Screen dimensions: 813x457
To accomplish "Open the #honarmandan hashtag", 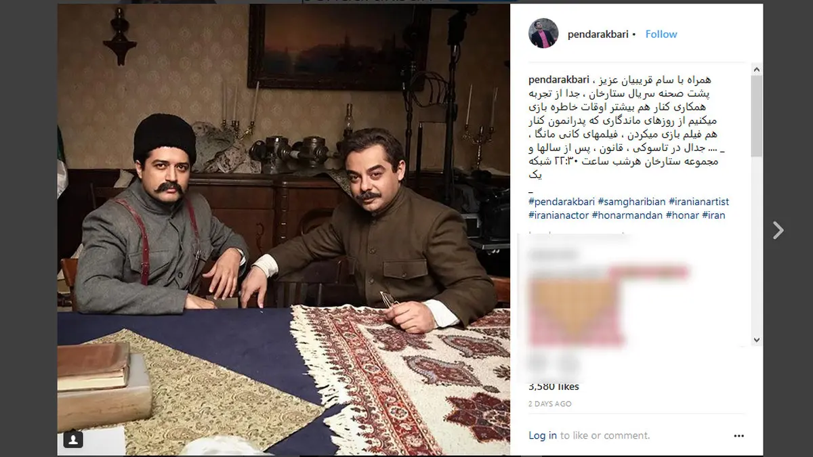I will pyautogui.click(x=627, y=215).
